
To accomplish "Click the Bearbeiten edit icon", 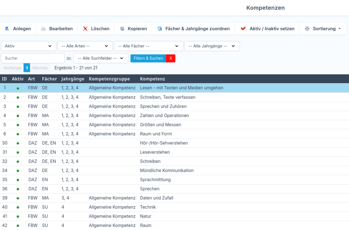I will pyautogui.click(x=43, y=29).
